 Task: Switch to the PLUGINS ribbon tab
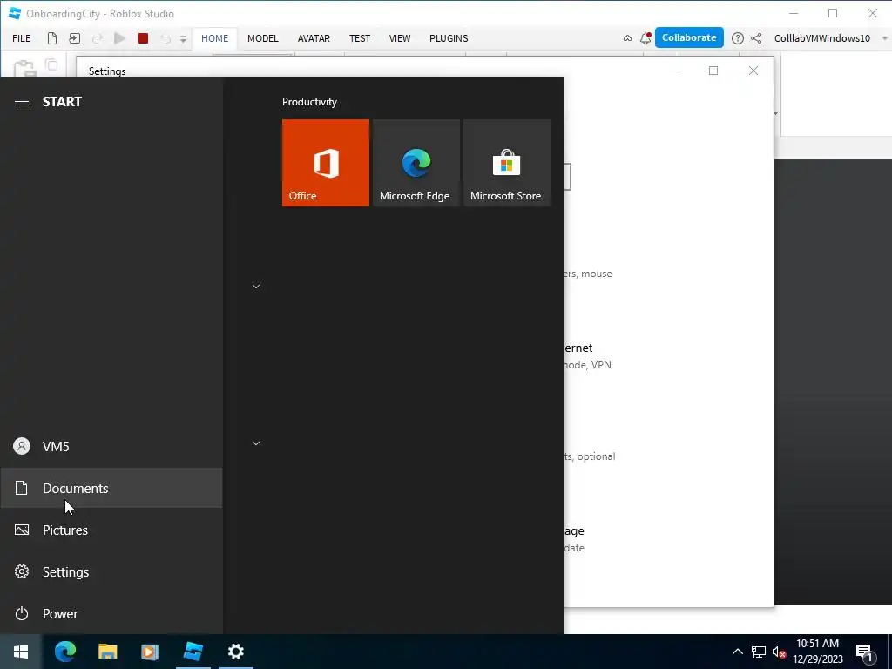449,38
